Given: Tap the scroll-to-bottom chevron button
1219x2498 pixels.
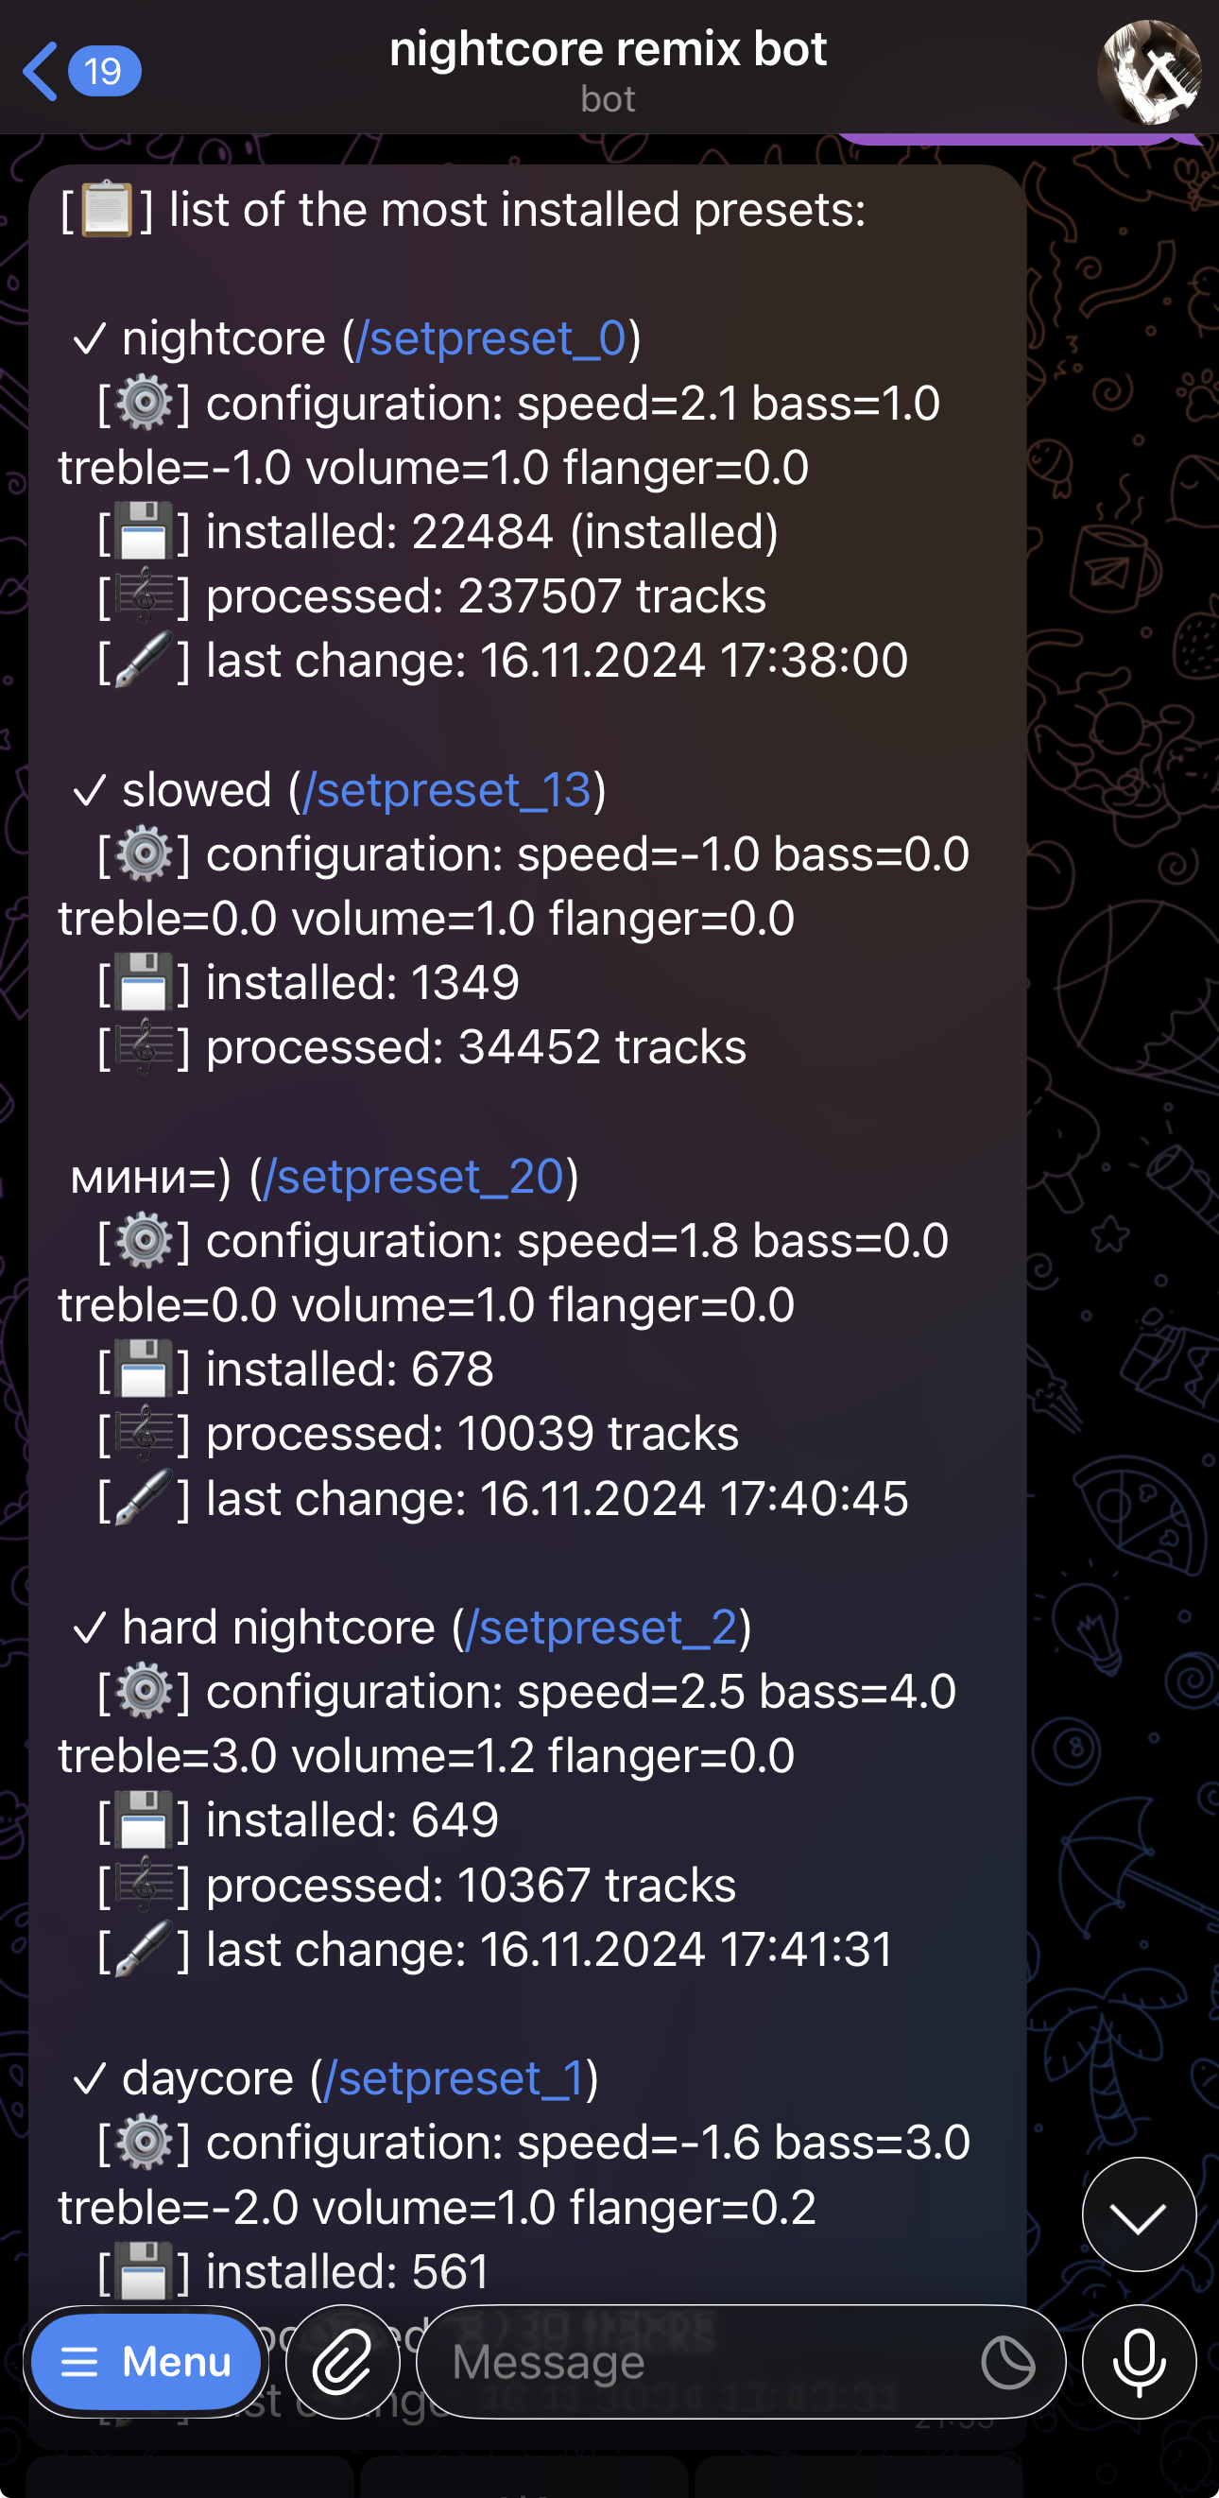Looking at the screenshot, I should [x=1138, y=2214].
